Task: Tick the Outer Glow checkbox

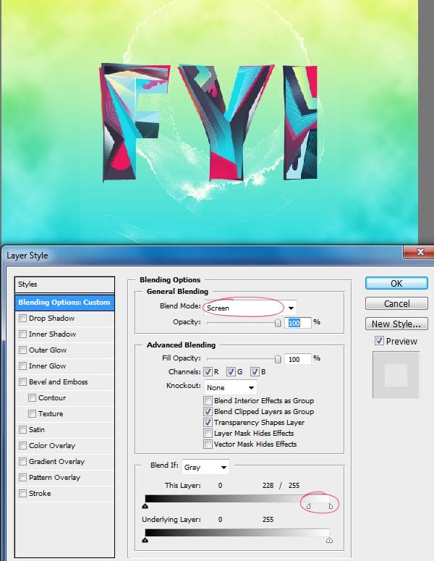Action: click(x=23, y=350)
